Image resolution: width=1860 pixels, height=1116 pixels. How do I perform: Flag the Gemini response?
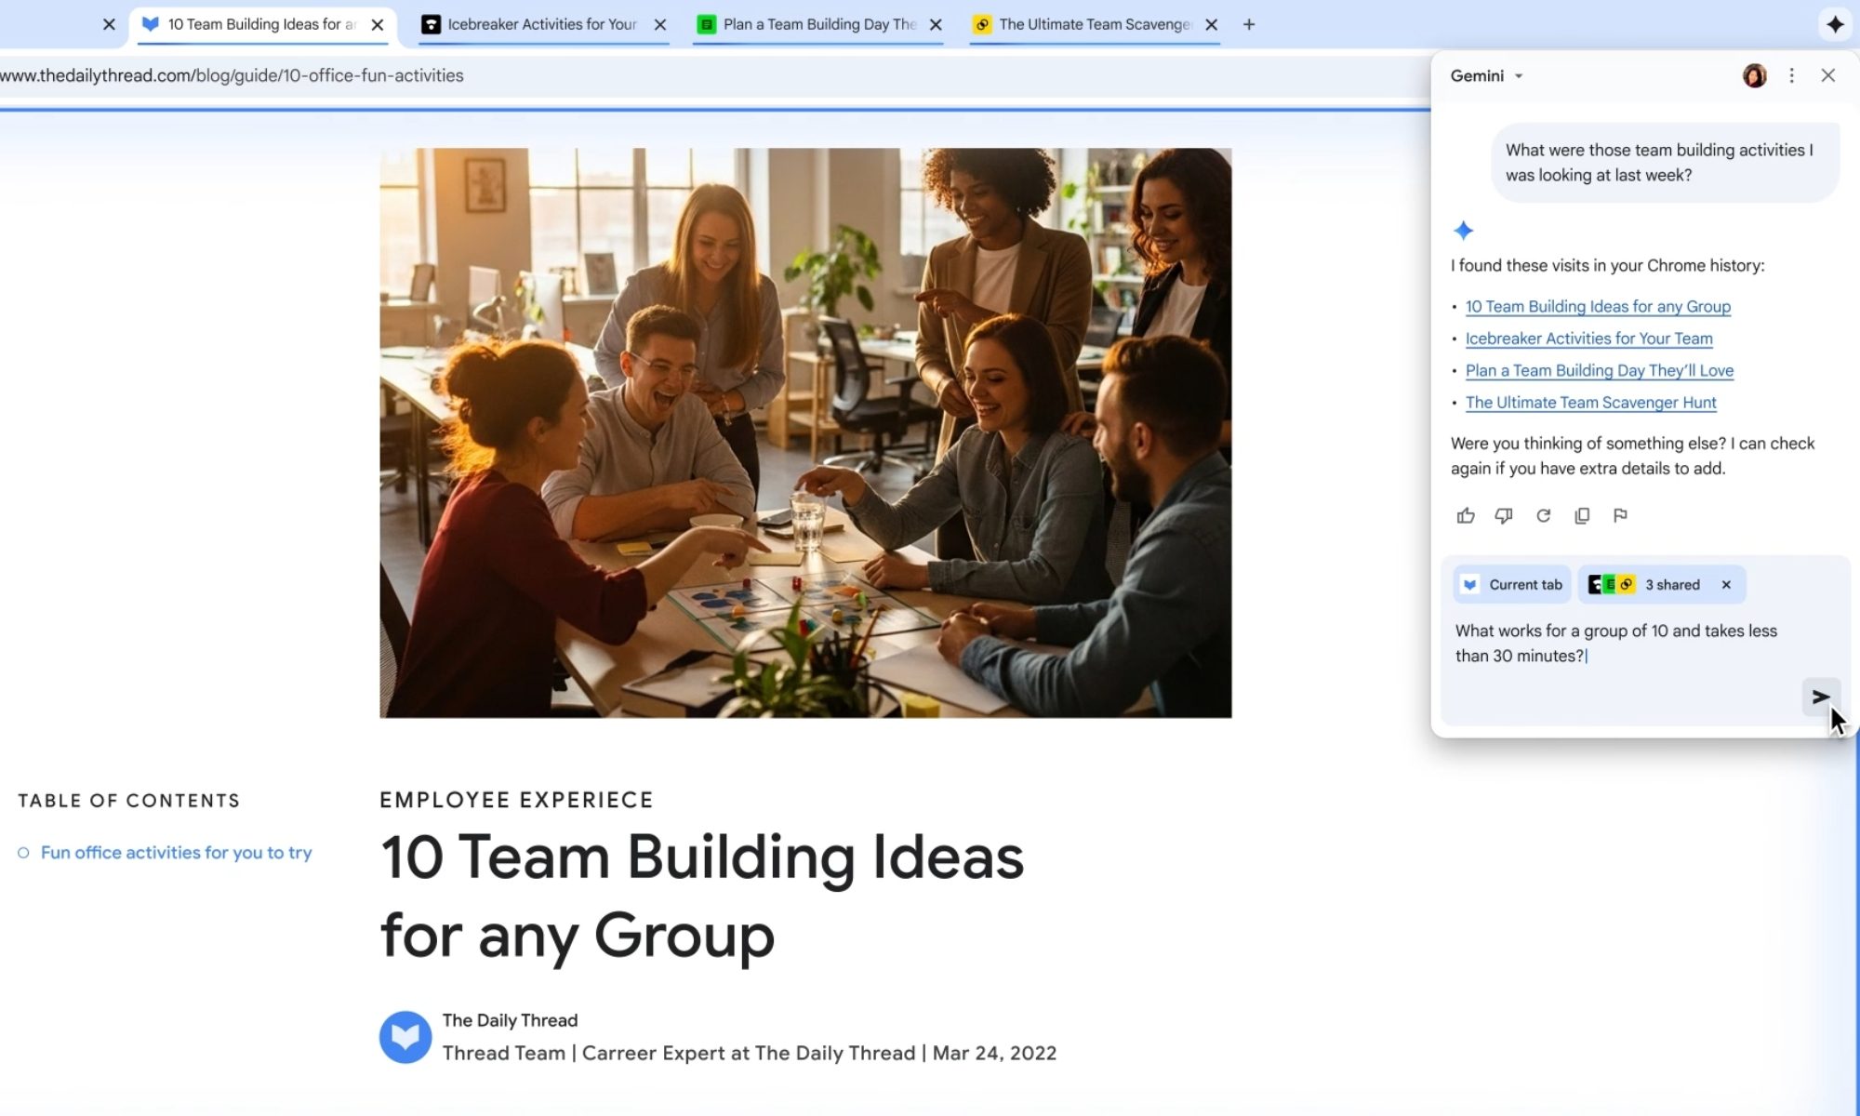coord(1620,515)
